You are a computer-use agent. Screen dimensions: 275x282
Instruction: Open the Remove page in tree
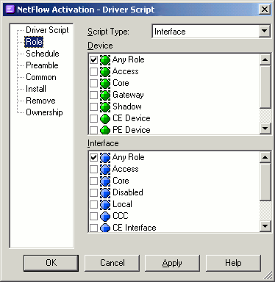point(40,101)
